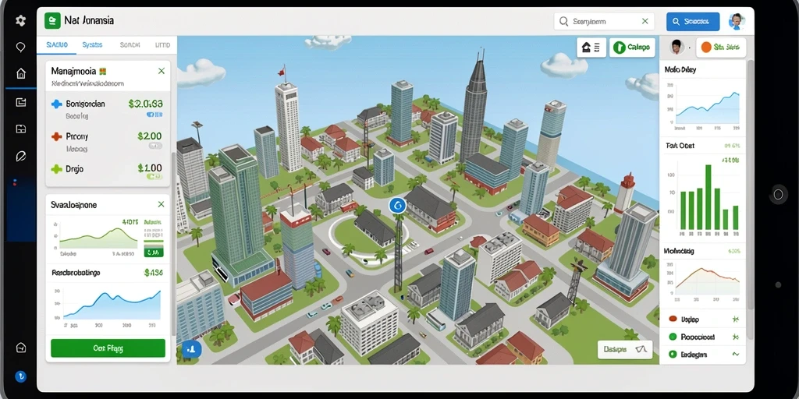Click the floppy save icon in the sidebar
This screenshot has width=799, height=399.
pos(20,129)
